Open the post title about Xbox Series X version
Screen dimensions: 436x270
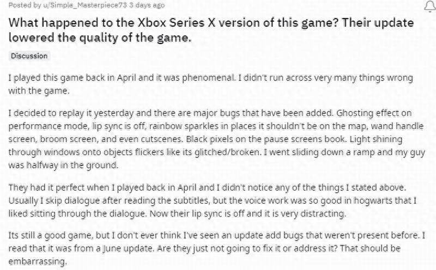pos(211,30)
